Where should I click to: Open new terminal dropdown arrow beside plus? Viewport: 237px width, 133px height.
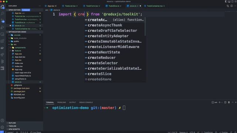coord(222,102)
